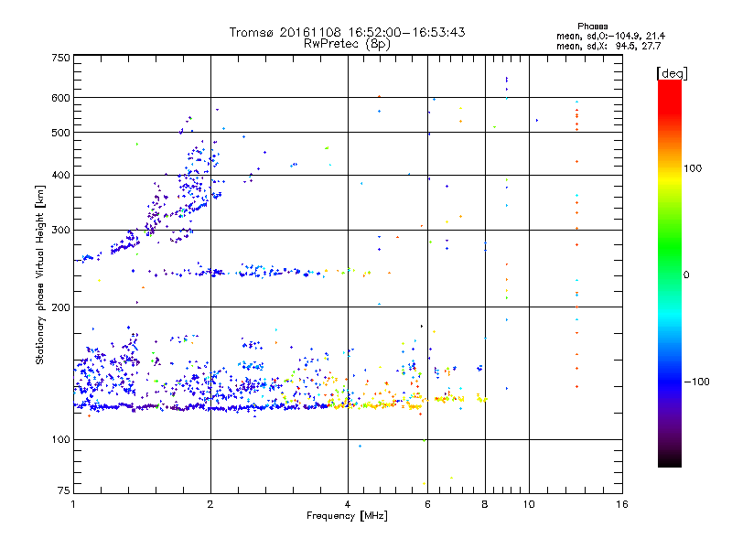Click the x-axis tick label '10'
This screenshot has height=549, width=732.
529,504
